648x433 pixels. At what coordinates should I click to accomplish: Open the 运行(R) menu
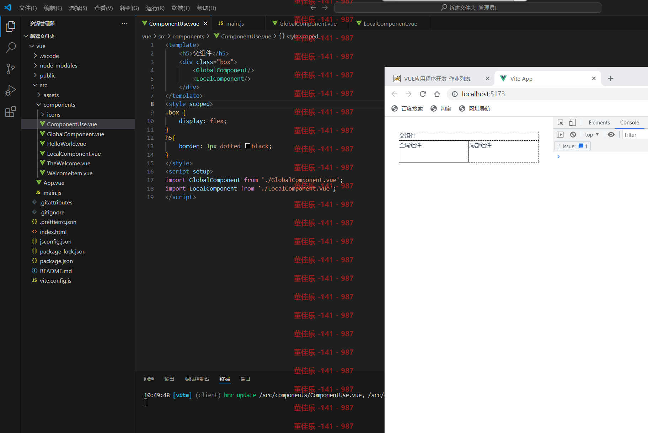click(x=155, y=8)
